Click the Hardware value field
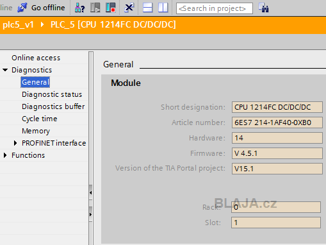326x245 pixels. (277, 138)
